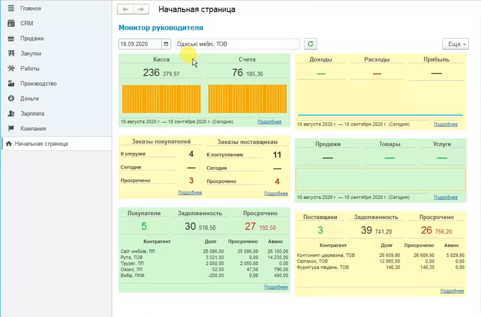Go to the Закупки section
The image size is (481, 317).
(31, 53)
